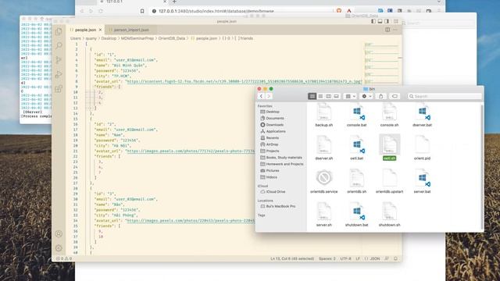This screenshot has height=281, width=500.
Task: Click Finder edit tags button
Action: click(395, 96)
